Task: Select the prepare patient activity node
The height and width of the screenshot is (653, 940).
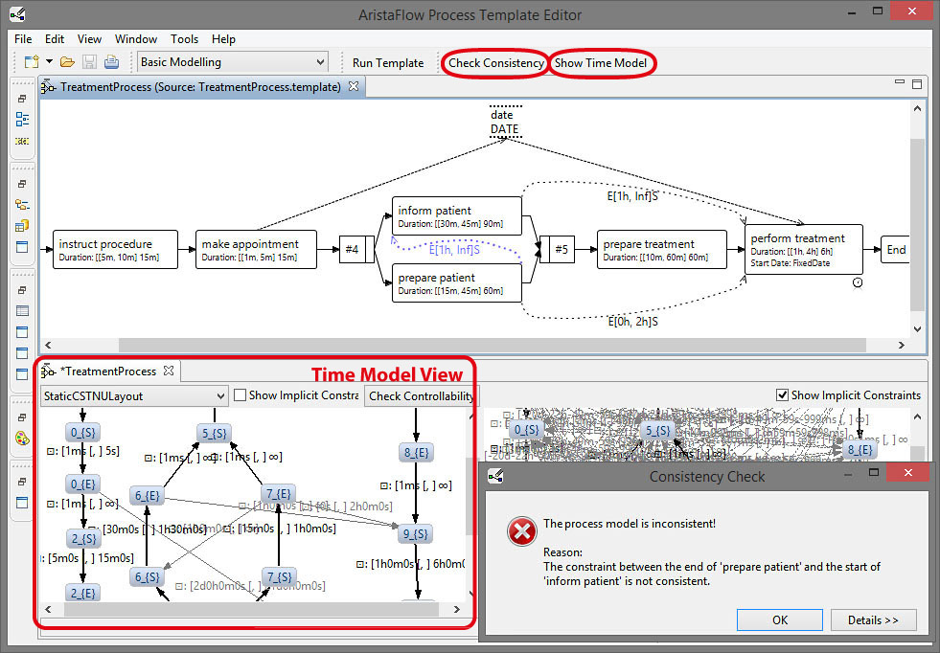Action: click(x=457, y=282)
